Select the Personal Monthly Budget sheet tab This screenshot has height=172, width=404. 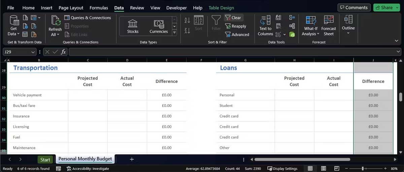click(x=85, y=159)
